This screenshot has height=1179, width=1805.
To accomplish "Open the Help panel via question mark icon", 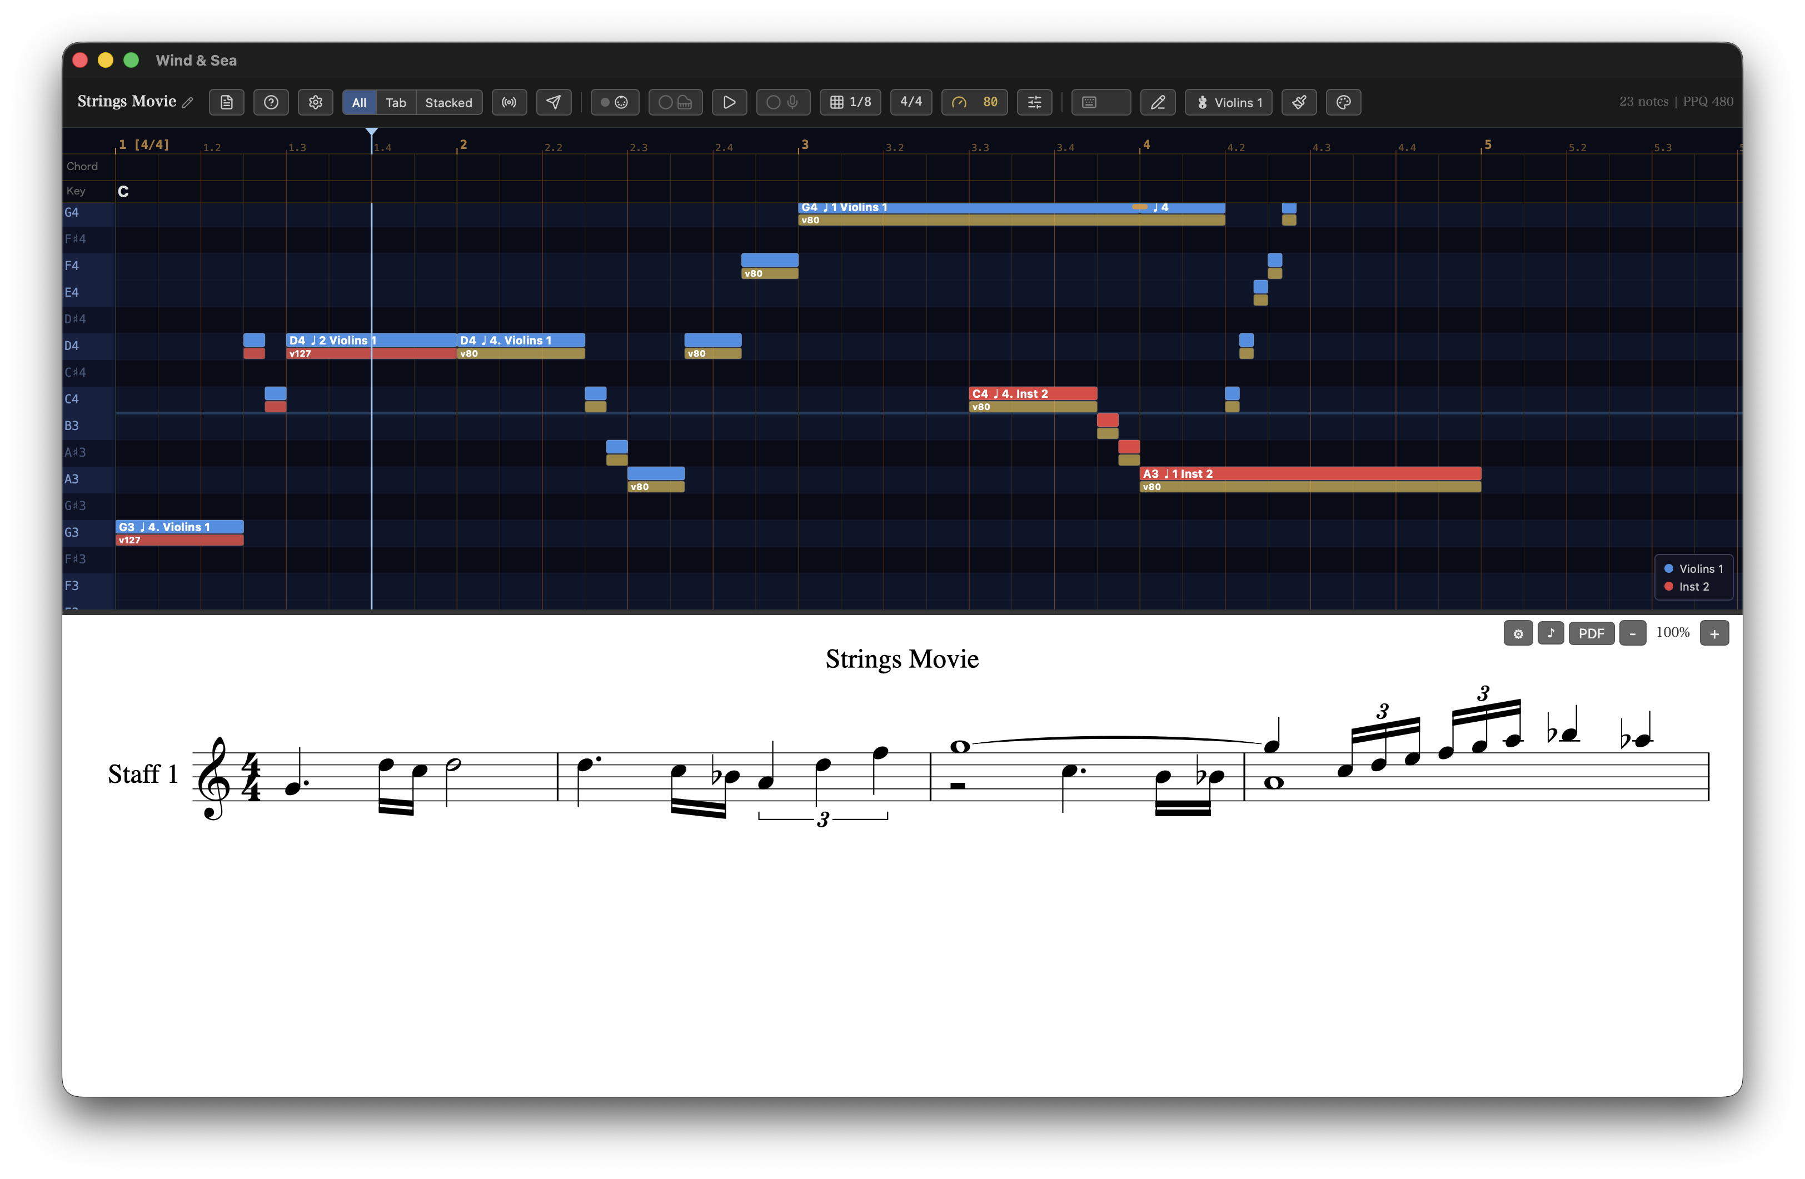I will click(271, 102).
